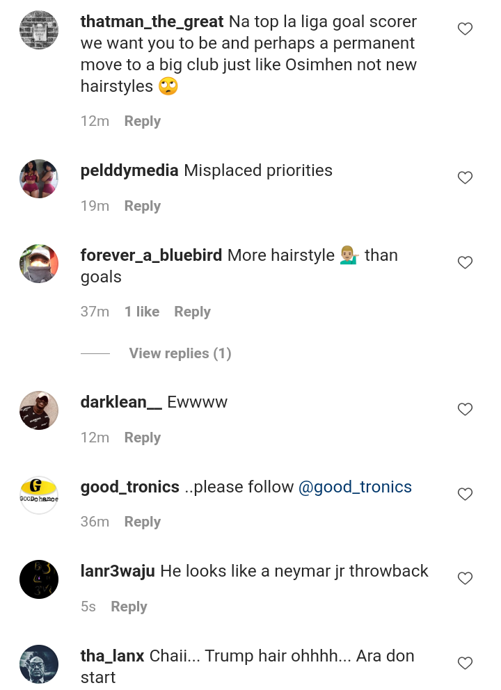Click Reply under darklean__'s comment
501x690 pixels.
tap(142, 438)
